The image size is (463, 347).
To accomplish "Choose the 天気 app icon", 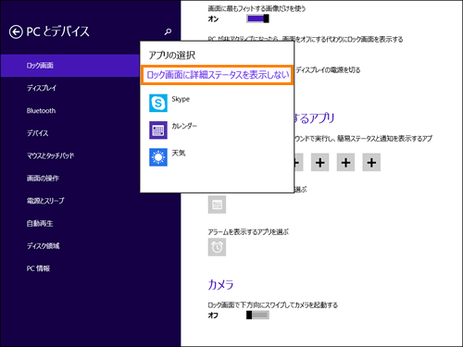I will click(158, 157).
